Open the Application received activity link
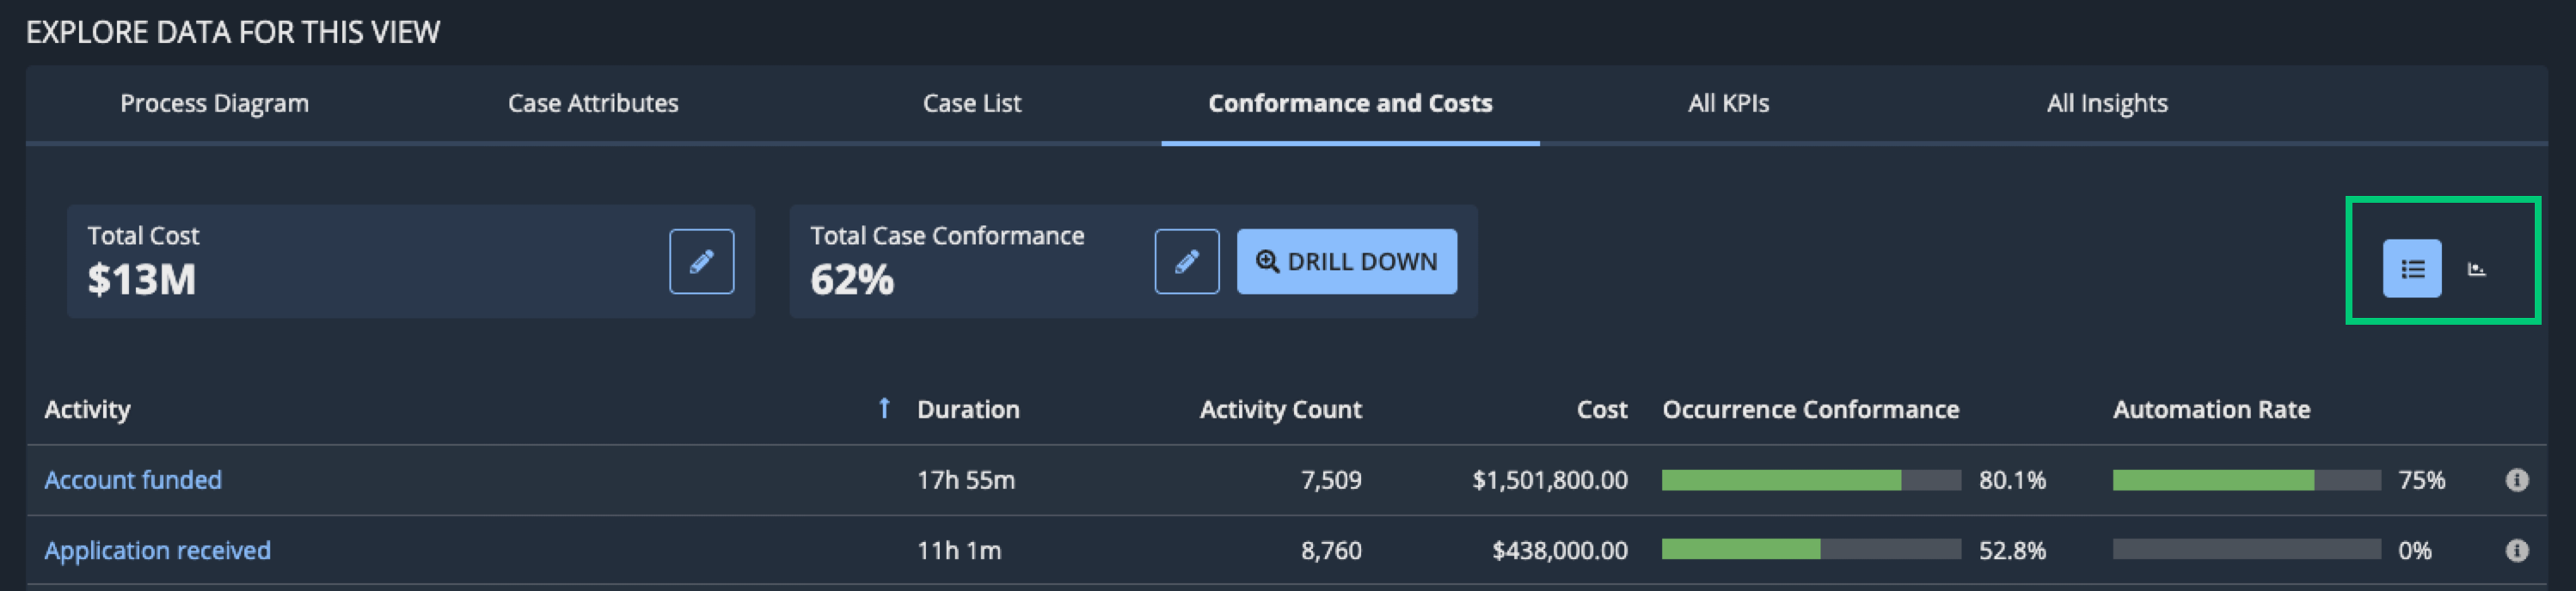Viewport: 2576px width, 591px height. click(x=157, y=550)
